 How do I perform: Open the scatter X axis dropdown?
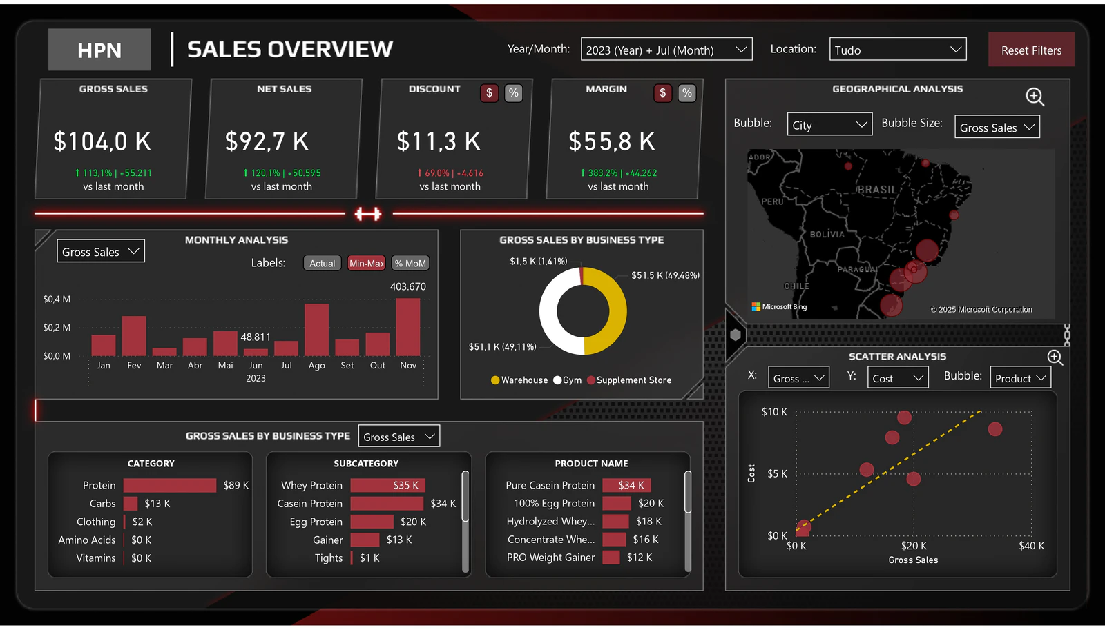click(x=799, y=377)
